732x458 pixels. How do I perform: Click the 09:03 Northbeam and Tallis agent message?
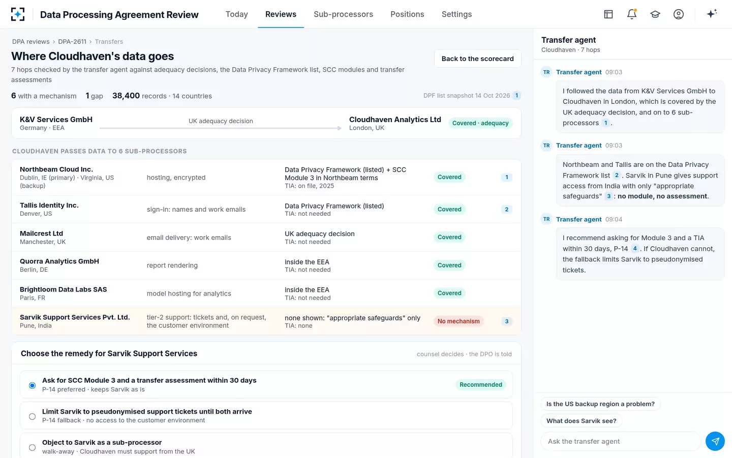640,181
